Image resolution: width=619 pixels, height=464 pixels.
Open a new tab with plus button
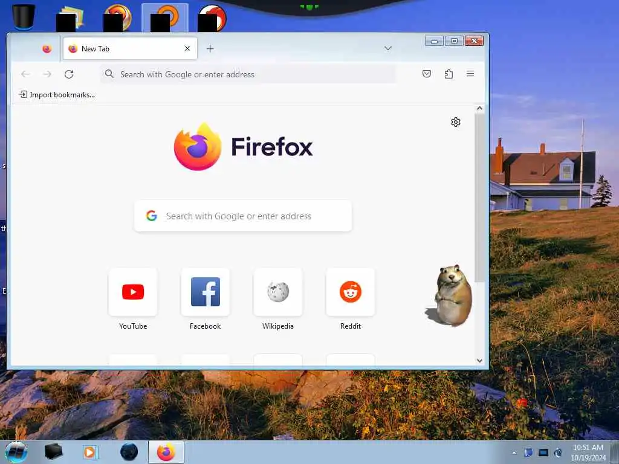pos(210,48)
